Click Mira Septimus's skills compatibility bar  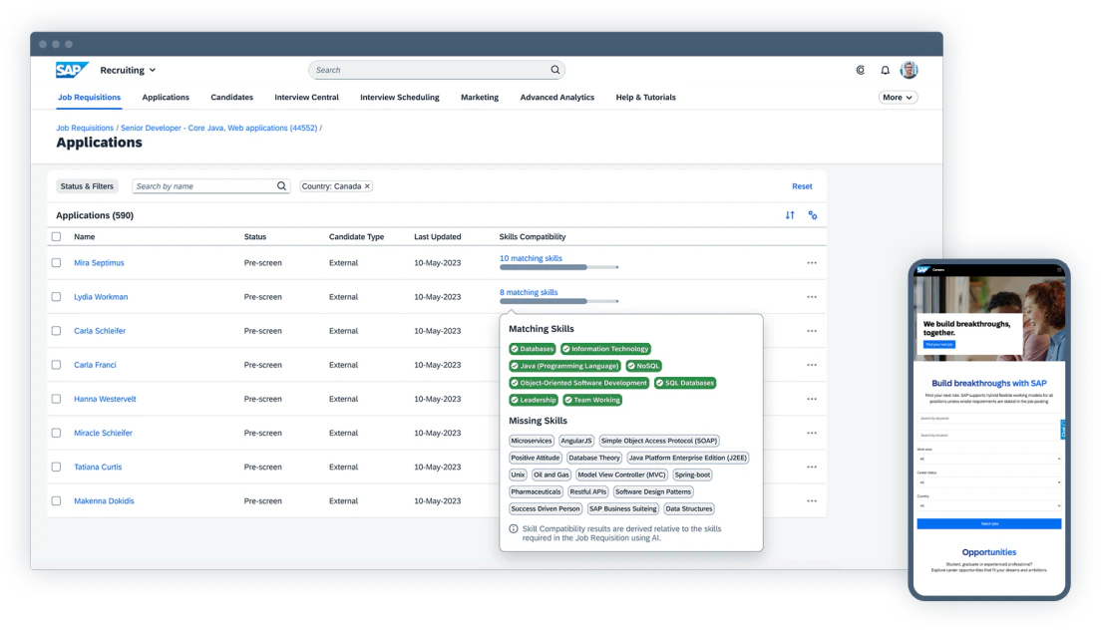pos(559,267)
